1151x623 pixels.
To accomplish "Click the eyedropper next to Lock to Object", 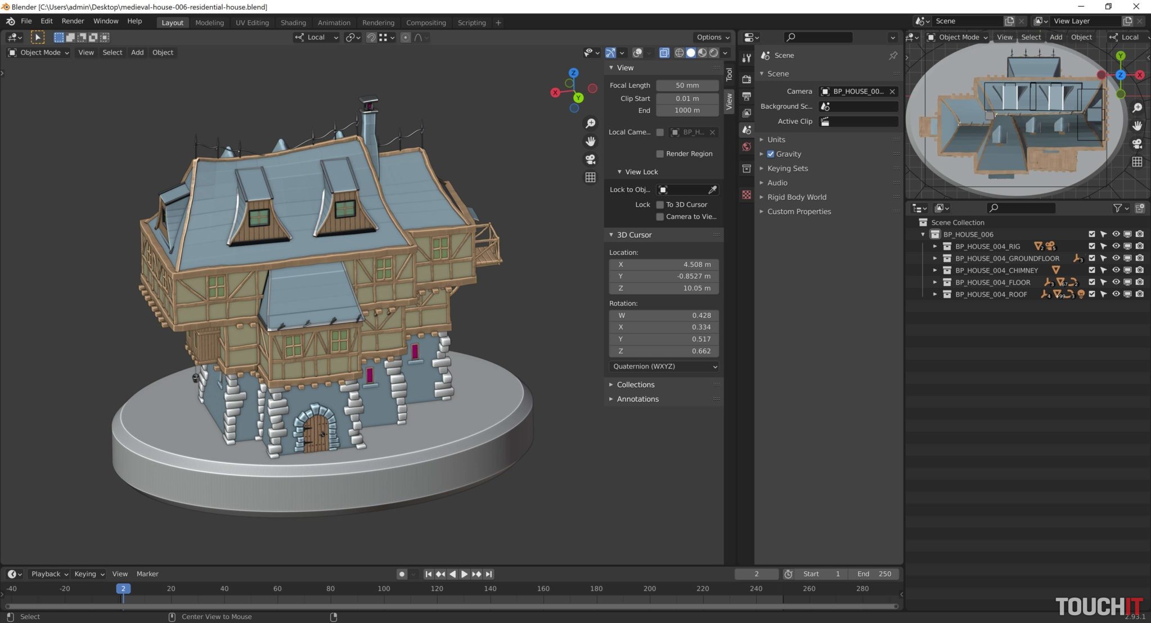I will click(x=712, y=190).
